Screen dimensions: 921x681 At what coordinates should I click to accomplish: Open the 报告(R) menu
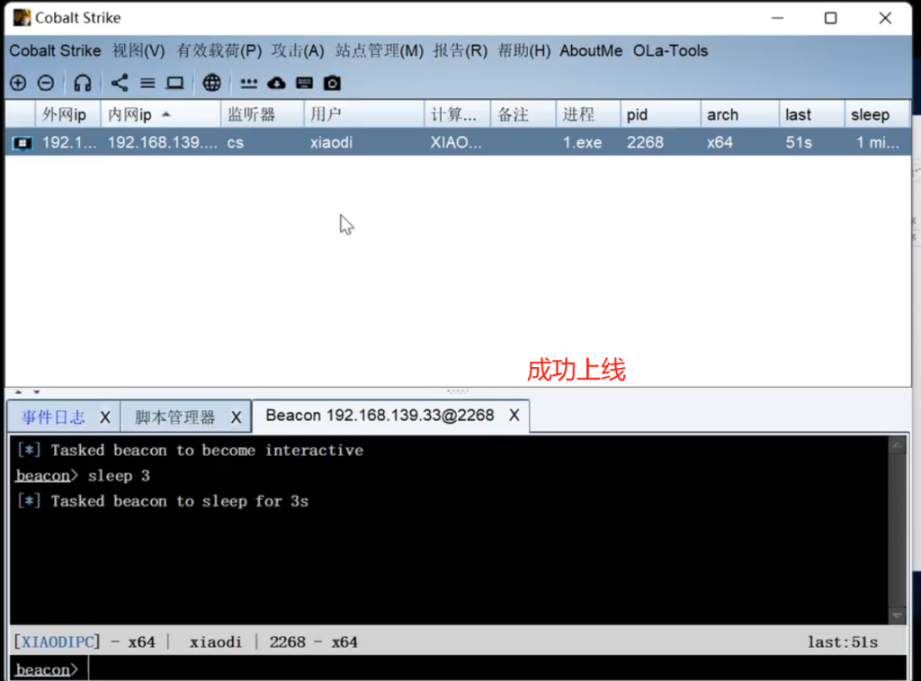(x=460, y=51)
